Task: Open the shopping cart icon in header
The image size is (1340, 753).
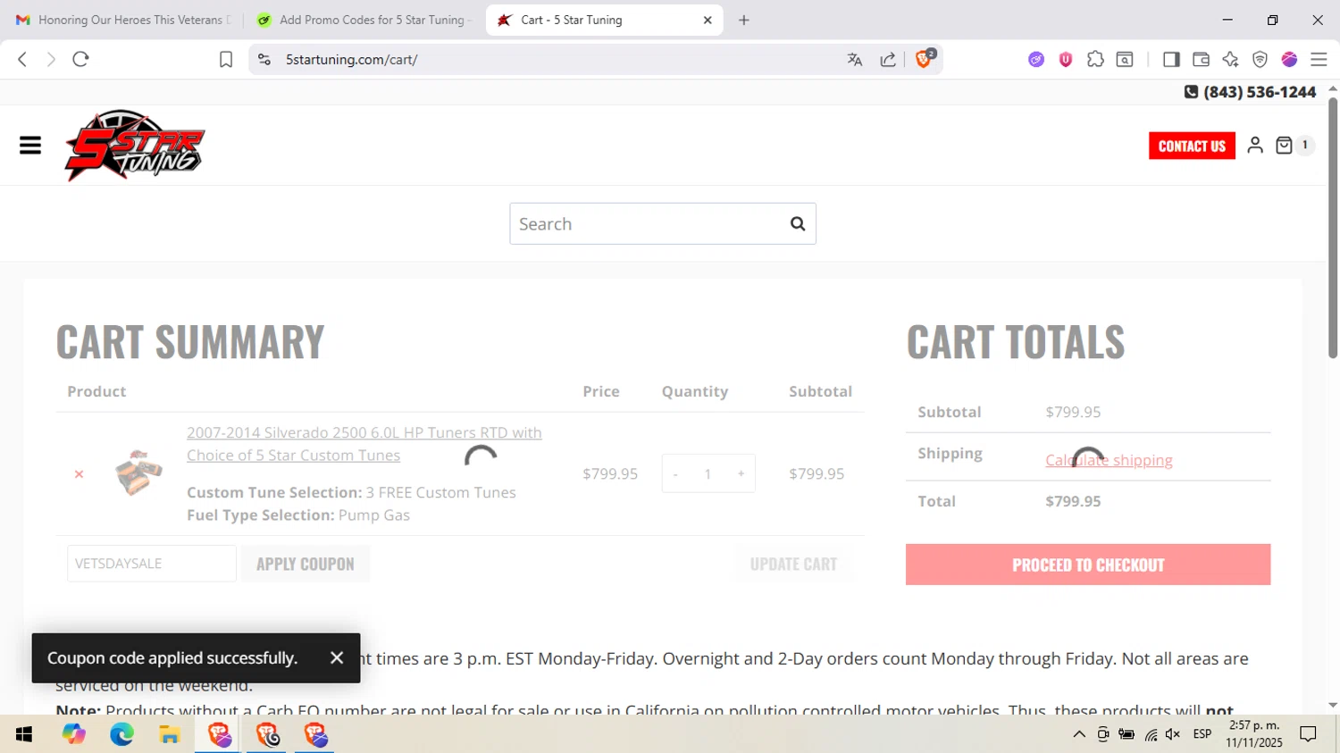Action: click(1284, 145)
